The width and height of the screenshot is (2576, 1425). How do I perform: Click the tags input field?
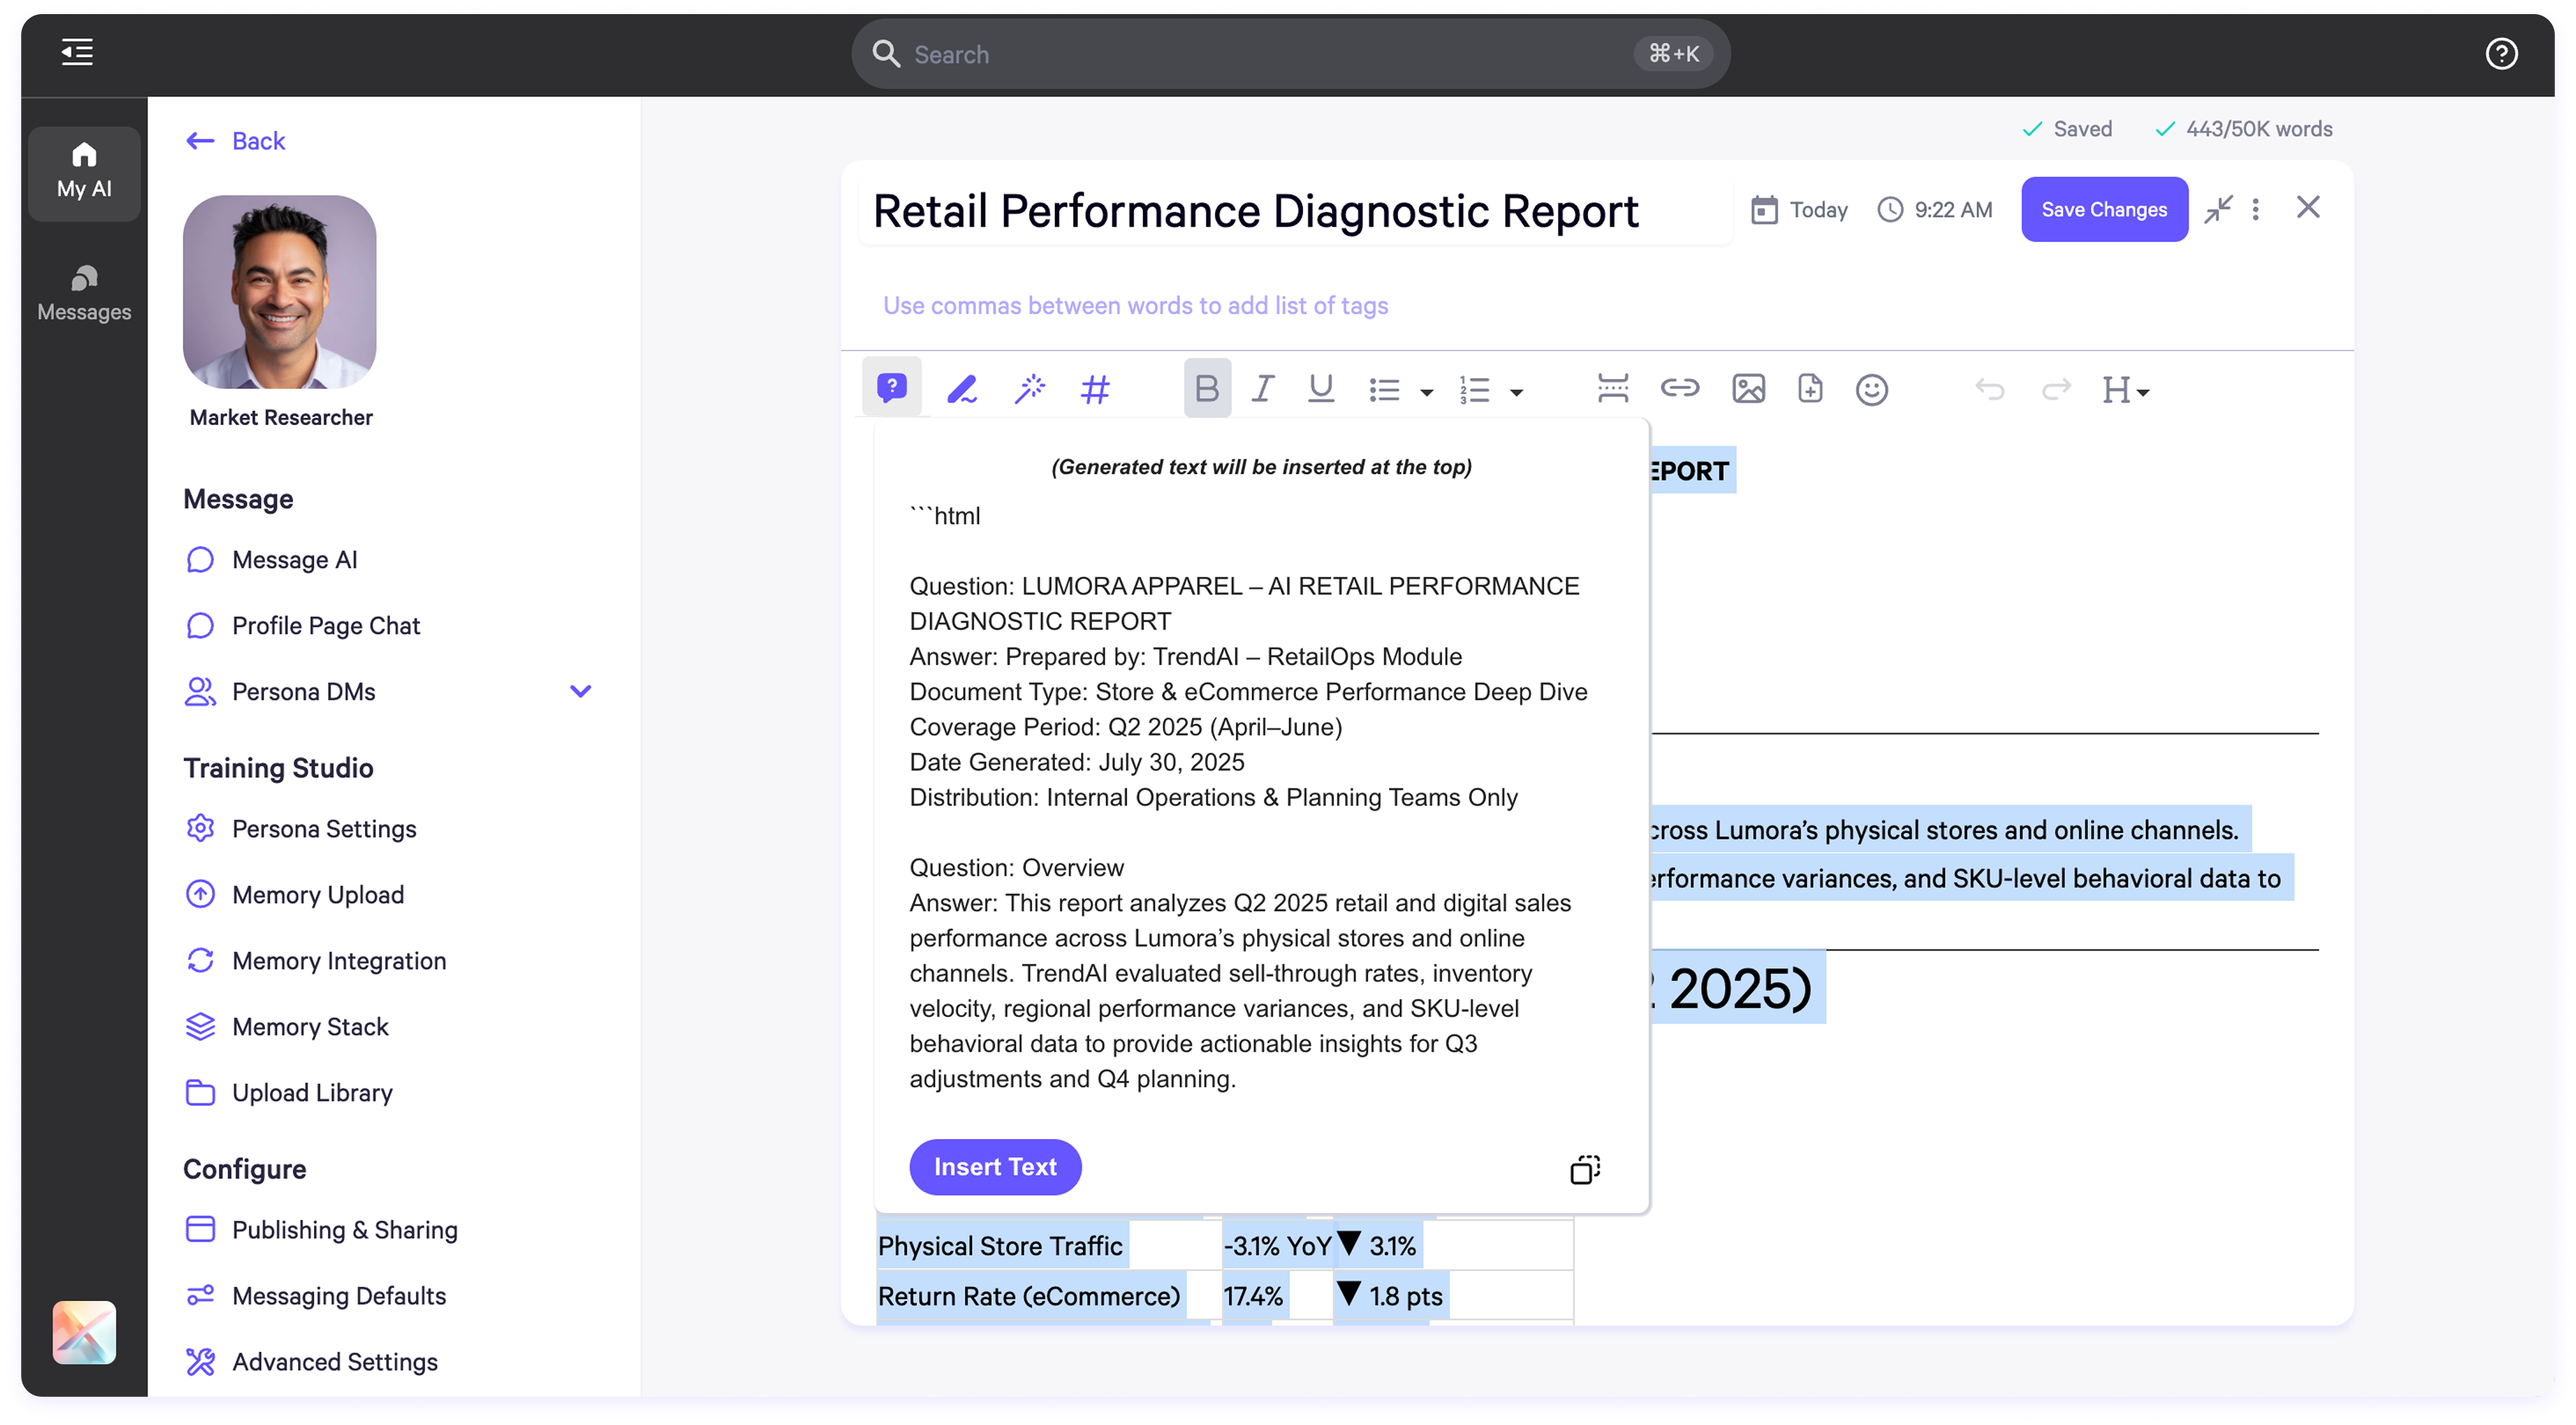tap(1135, 305)
